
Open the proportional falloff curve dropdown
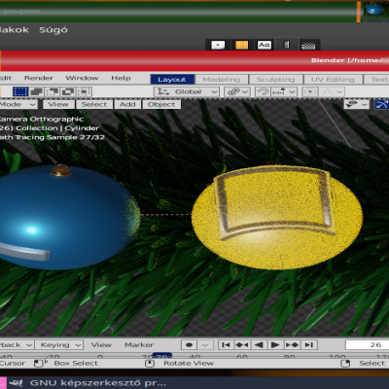click(x=332, y=92)
